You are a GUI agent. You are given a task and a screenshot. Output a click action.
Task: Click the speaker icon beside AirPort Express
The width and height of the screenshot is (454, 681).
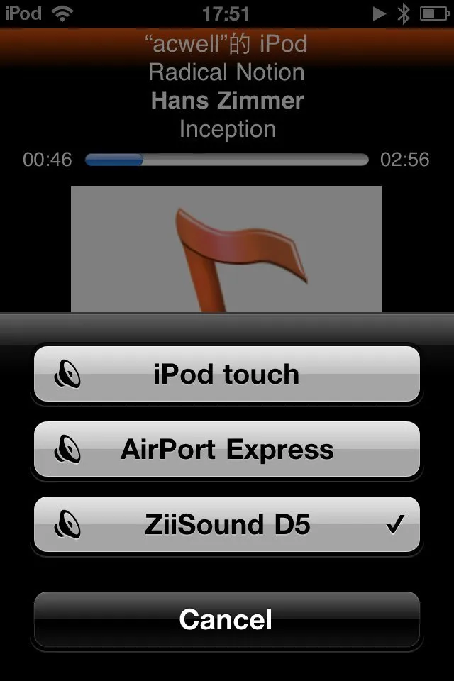coord(67,449)
